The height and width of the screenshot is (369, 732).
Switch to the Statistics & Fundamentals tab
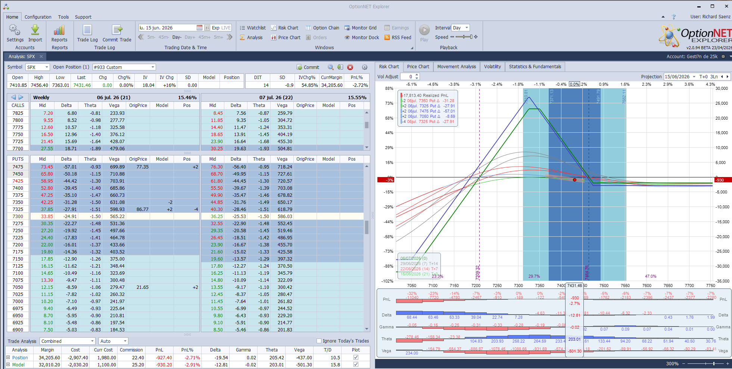tap(535, 67)
